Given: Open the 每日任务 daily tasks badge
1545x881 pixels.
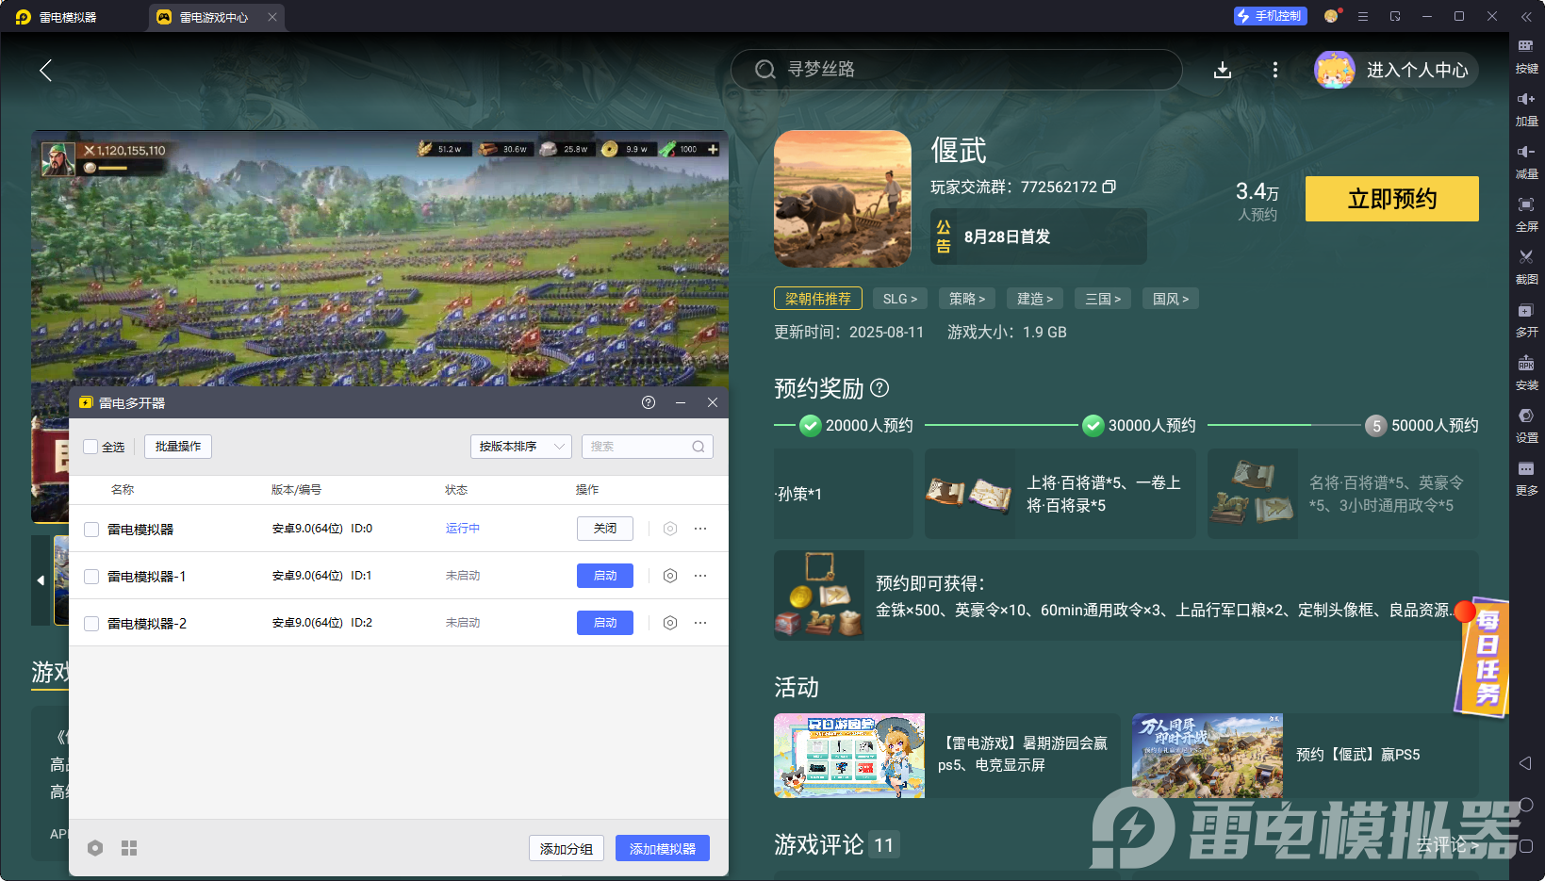Looking at the screenshot, I should (x=1485, y=658).
